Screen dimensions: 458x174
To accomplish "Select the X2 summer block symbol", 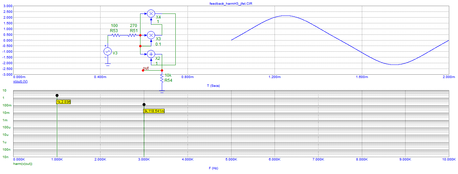I will point(151,54).
